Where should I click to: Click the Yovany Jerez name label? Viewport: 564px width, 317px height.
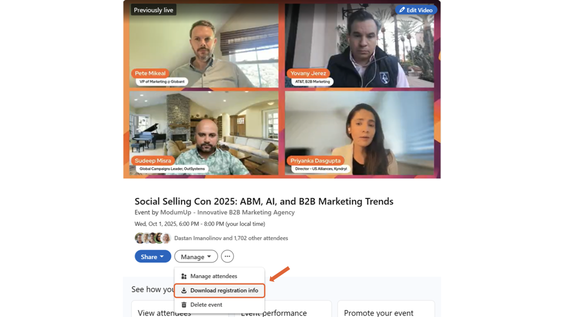click(308, 73)
